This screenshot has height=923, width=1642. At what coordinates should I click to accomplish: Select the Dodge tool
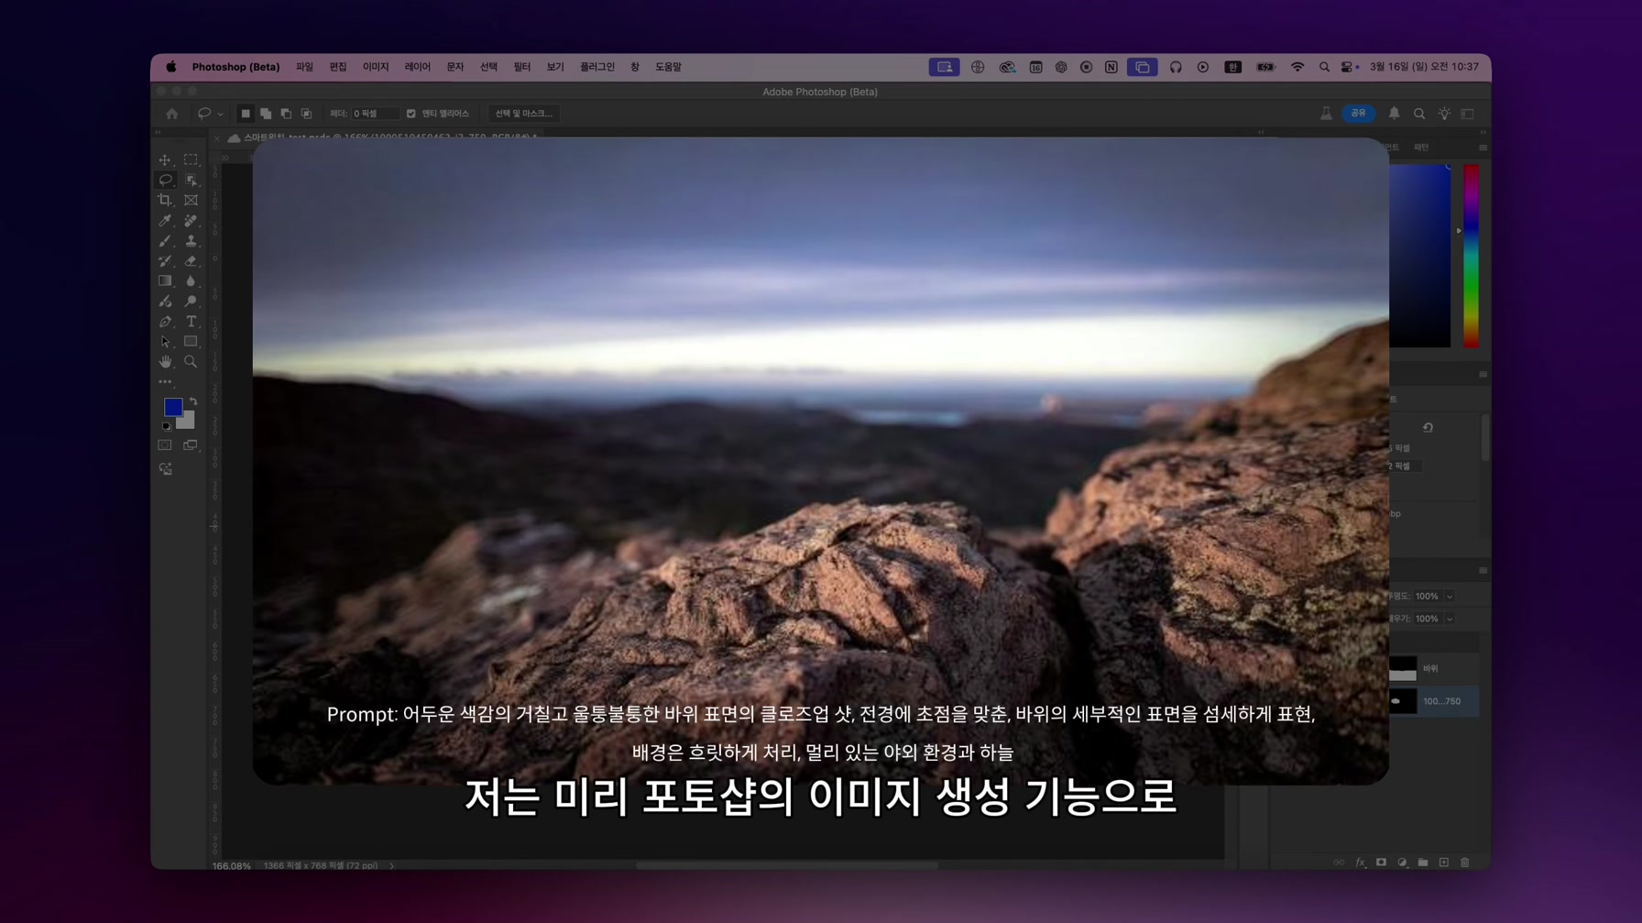click(x=191, y=302)
